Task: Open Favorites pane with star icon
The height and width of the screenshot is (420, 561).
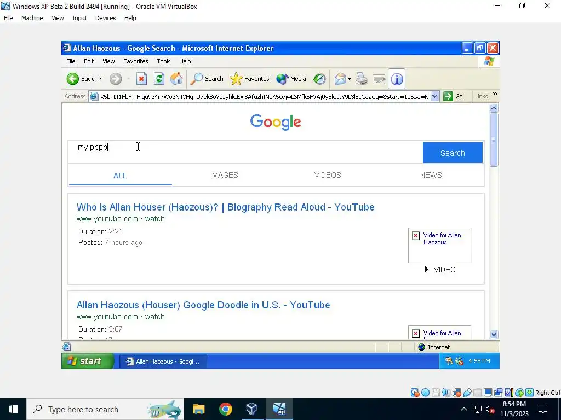Action: (x=250, y=79)
